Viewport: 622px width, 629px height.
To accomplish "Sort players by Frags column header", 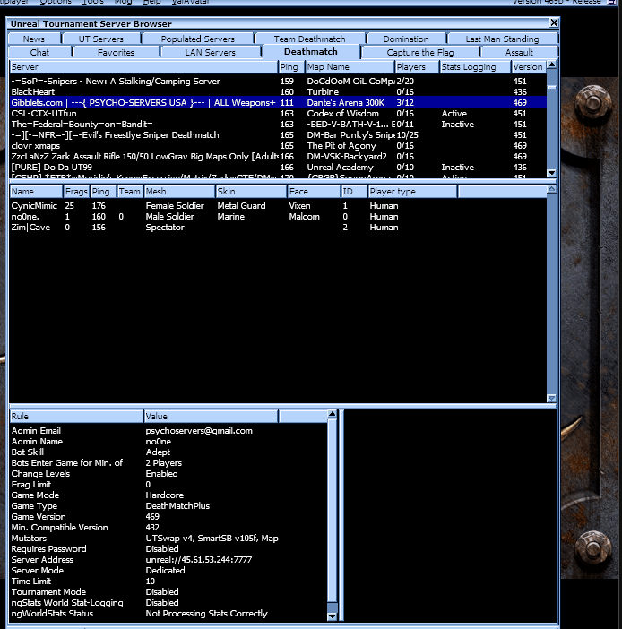I will pos(76,192).
